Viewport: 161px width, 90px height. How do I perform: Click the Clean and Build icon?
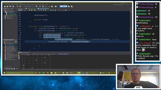(x=43, y=6)
